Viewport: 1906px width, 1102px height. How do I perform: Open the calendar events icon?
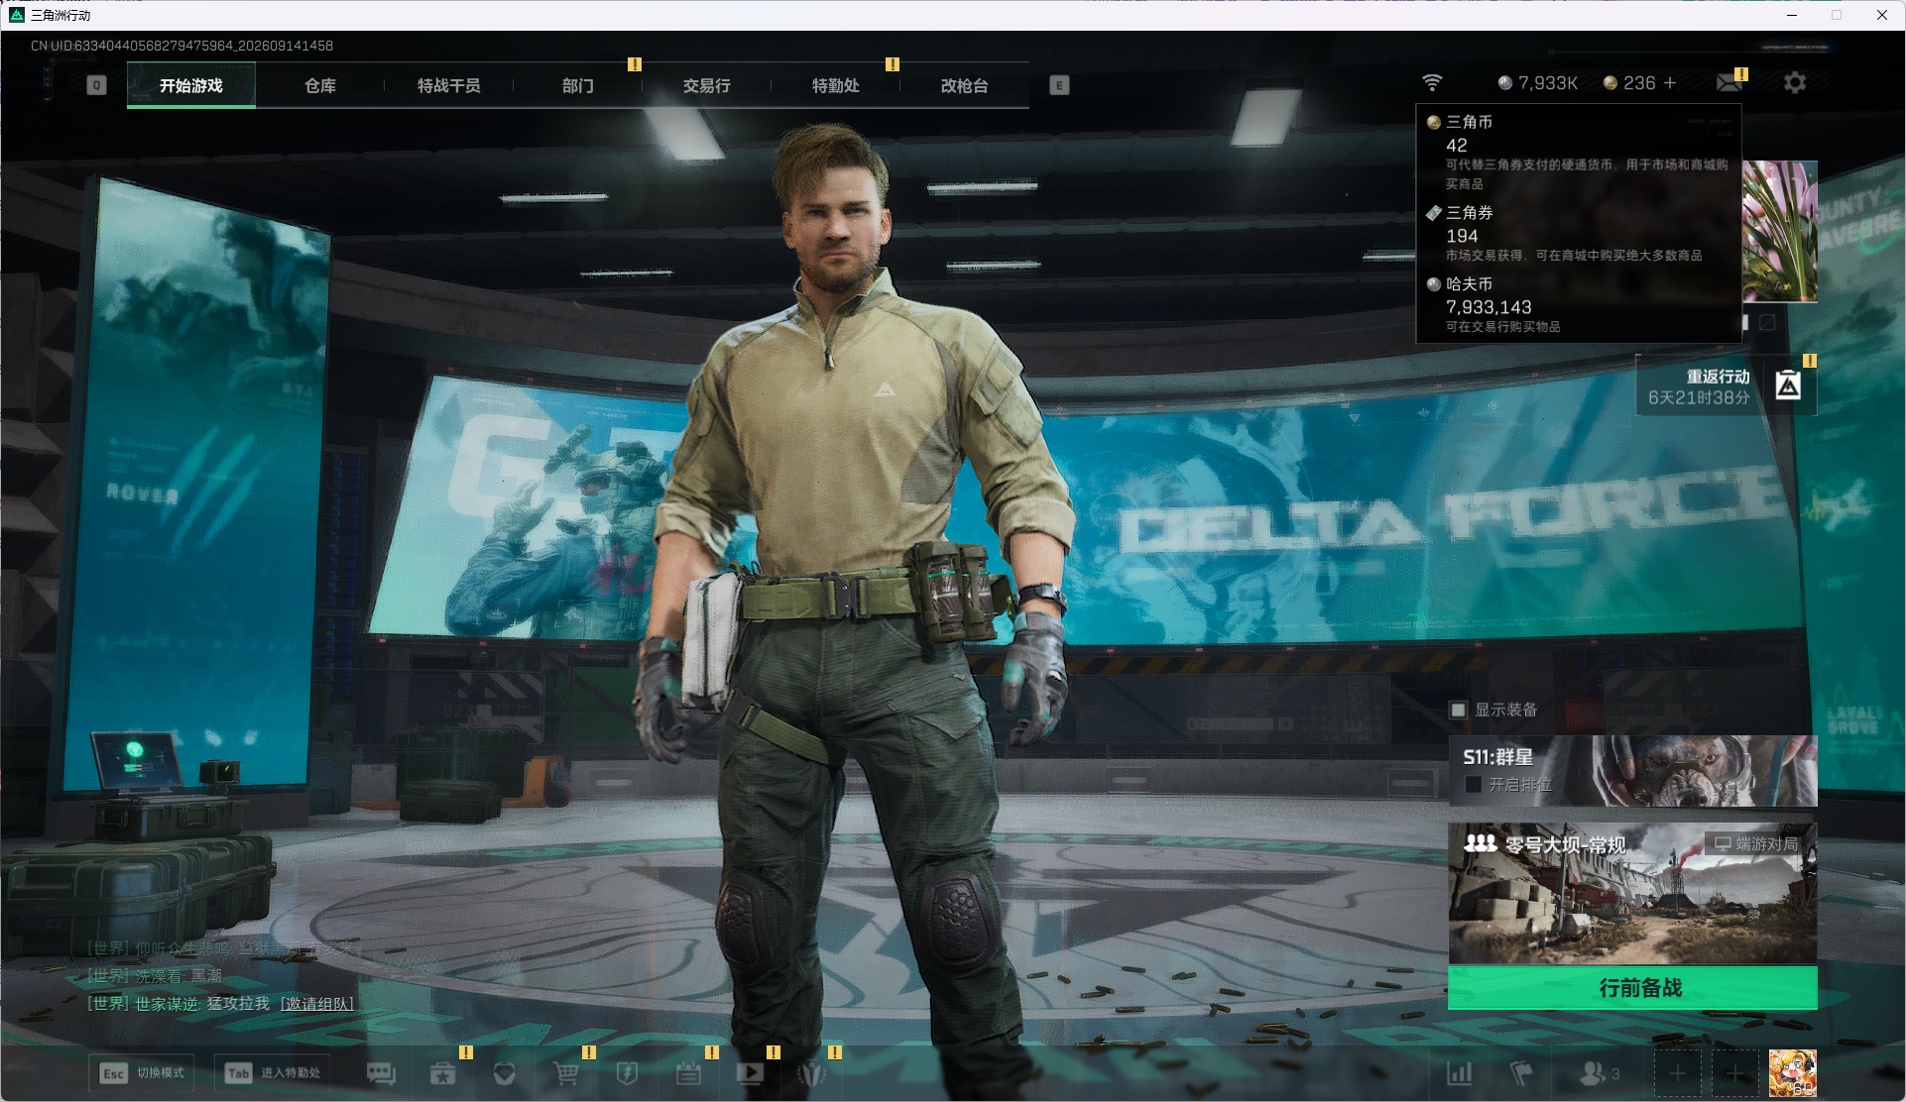688,1073
